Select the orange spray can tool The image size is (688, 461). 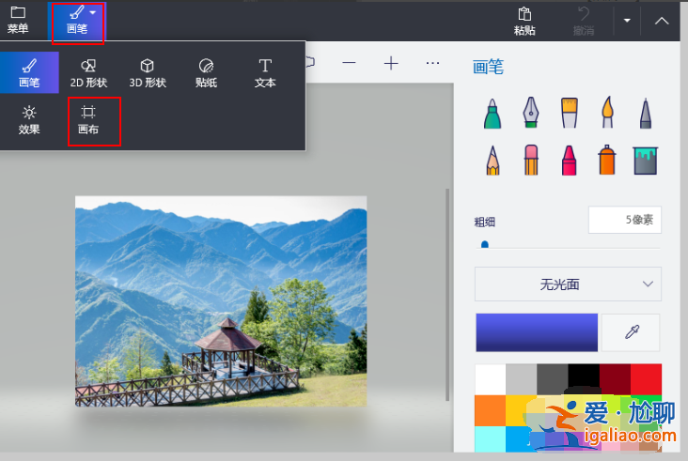(x=607, y=160)
